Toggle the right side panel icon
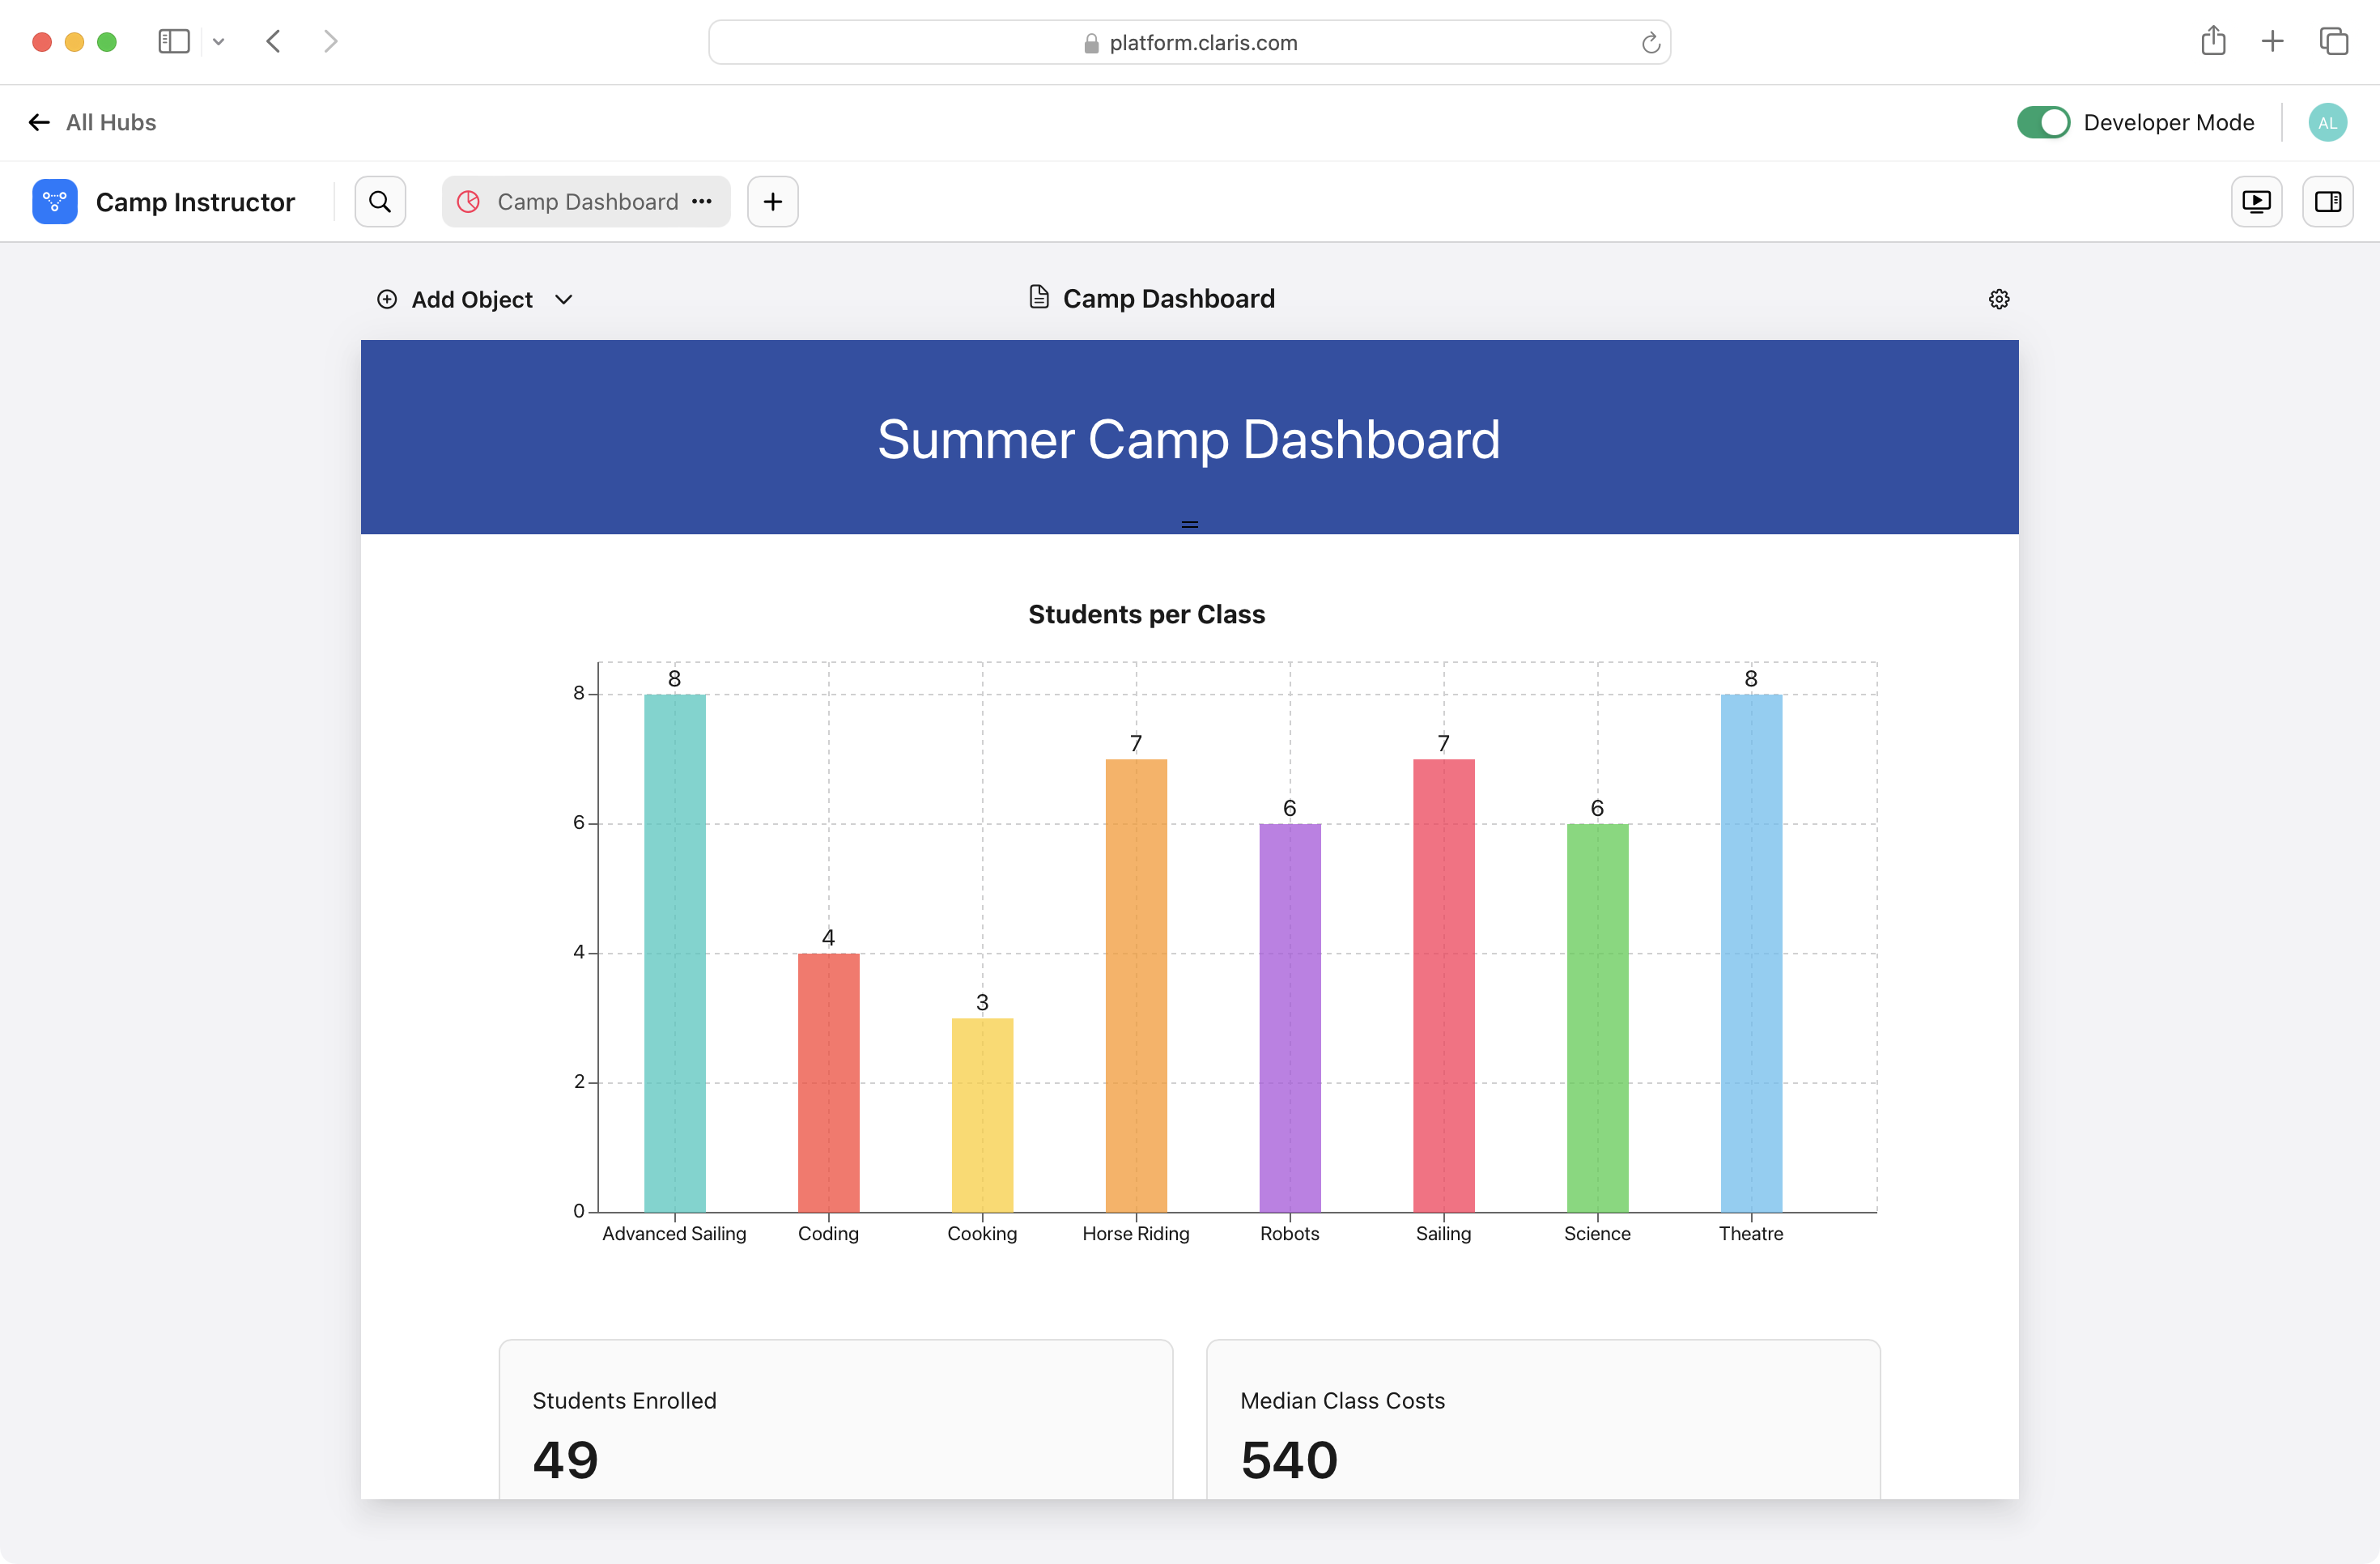The width and height of the screenshot is (2380, 1564). point(2327,202)
